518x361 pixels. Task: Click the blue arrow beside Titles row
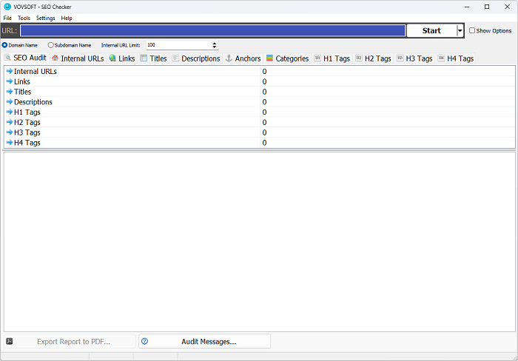point(10,92)
